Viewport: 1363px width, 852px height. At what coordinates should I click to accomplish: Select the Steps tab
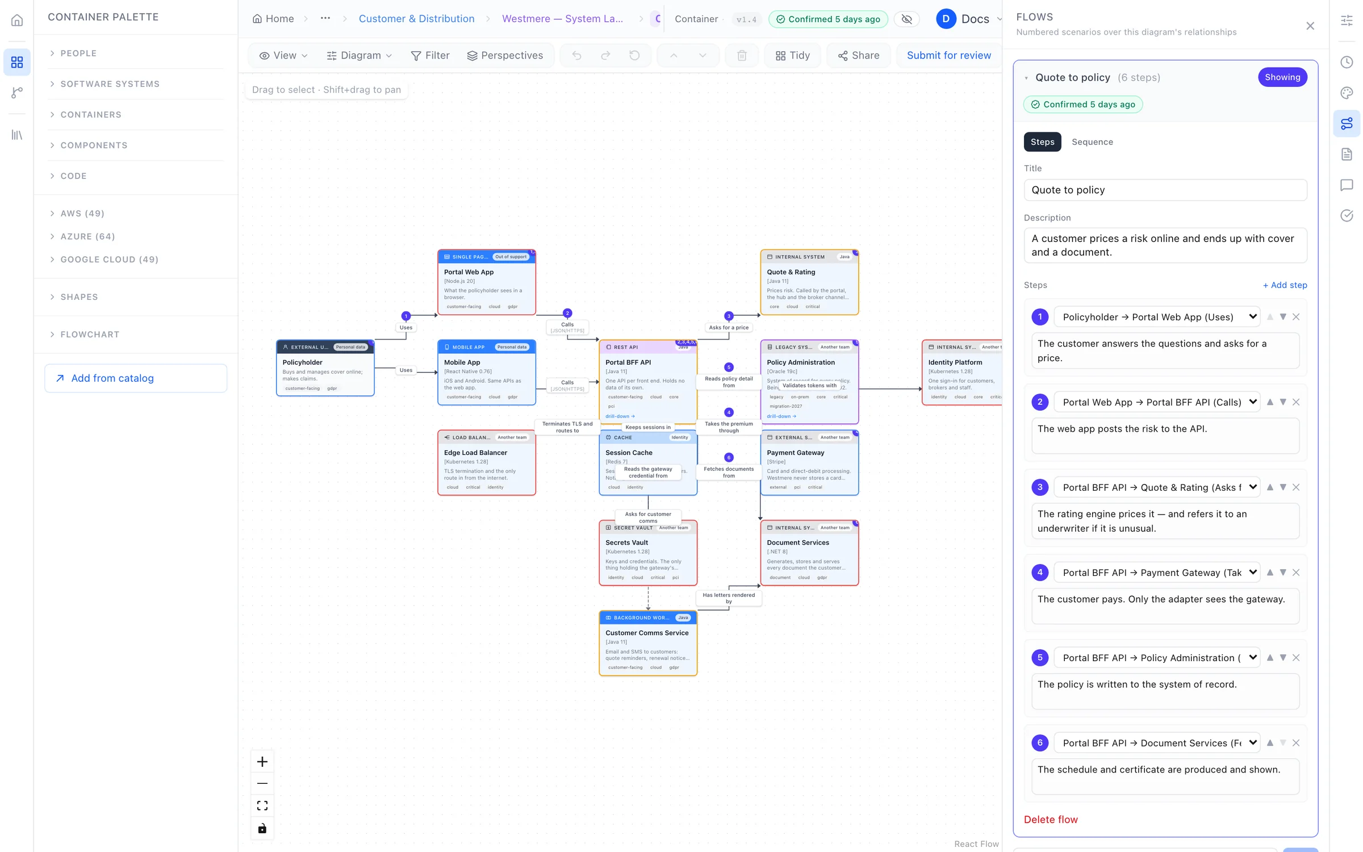(1042, 142)
